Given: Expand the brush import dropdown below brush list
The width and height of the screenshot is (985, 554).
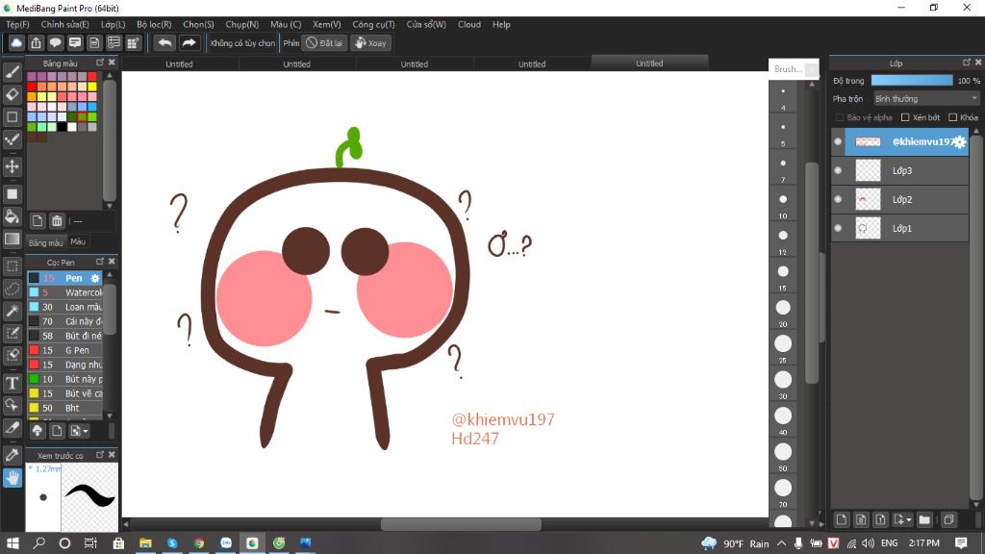Looking at the screenshot, I should tap(85, 431).
